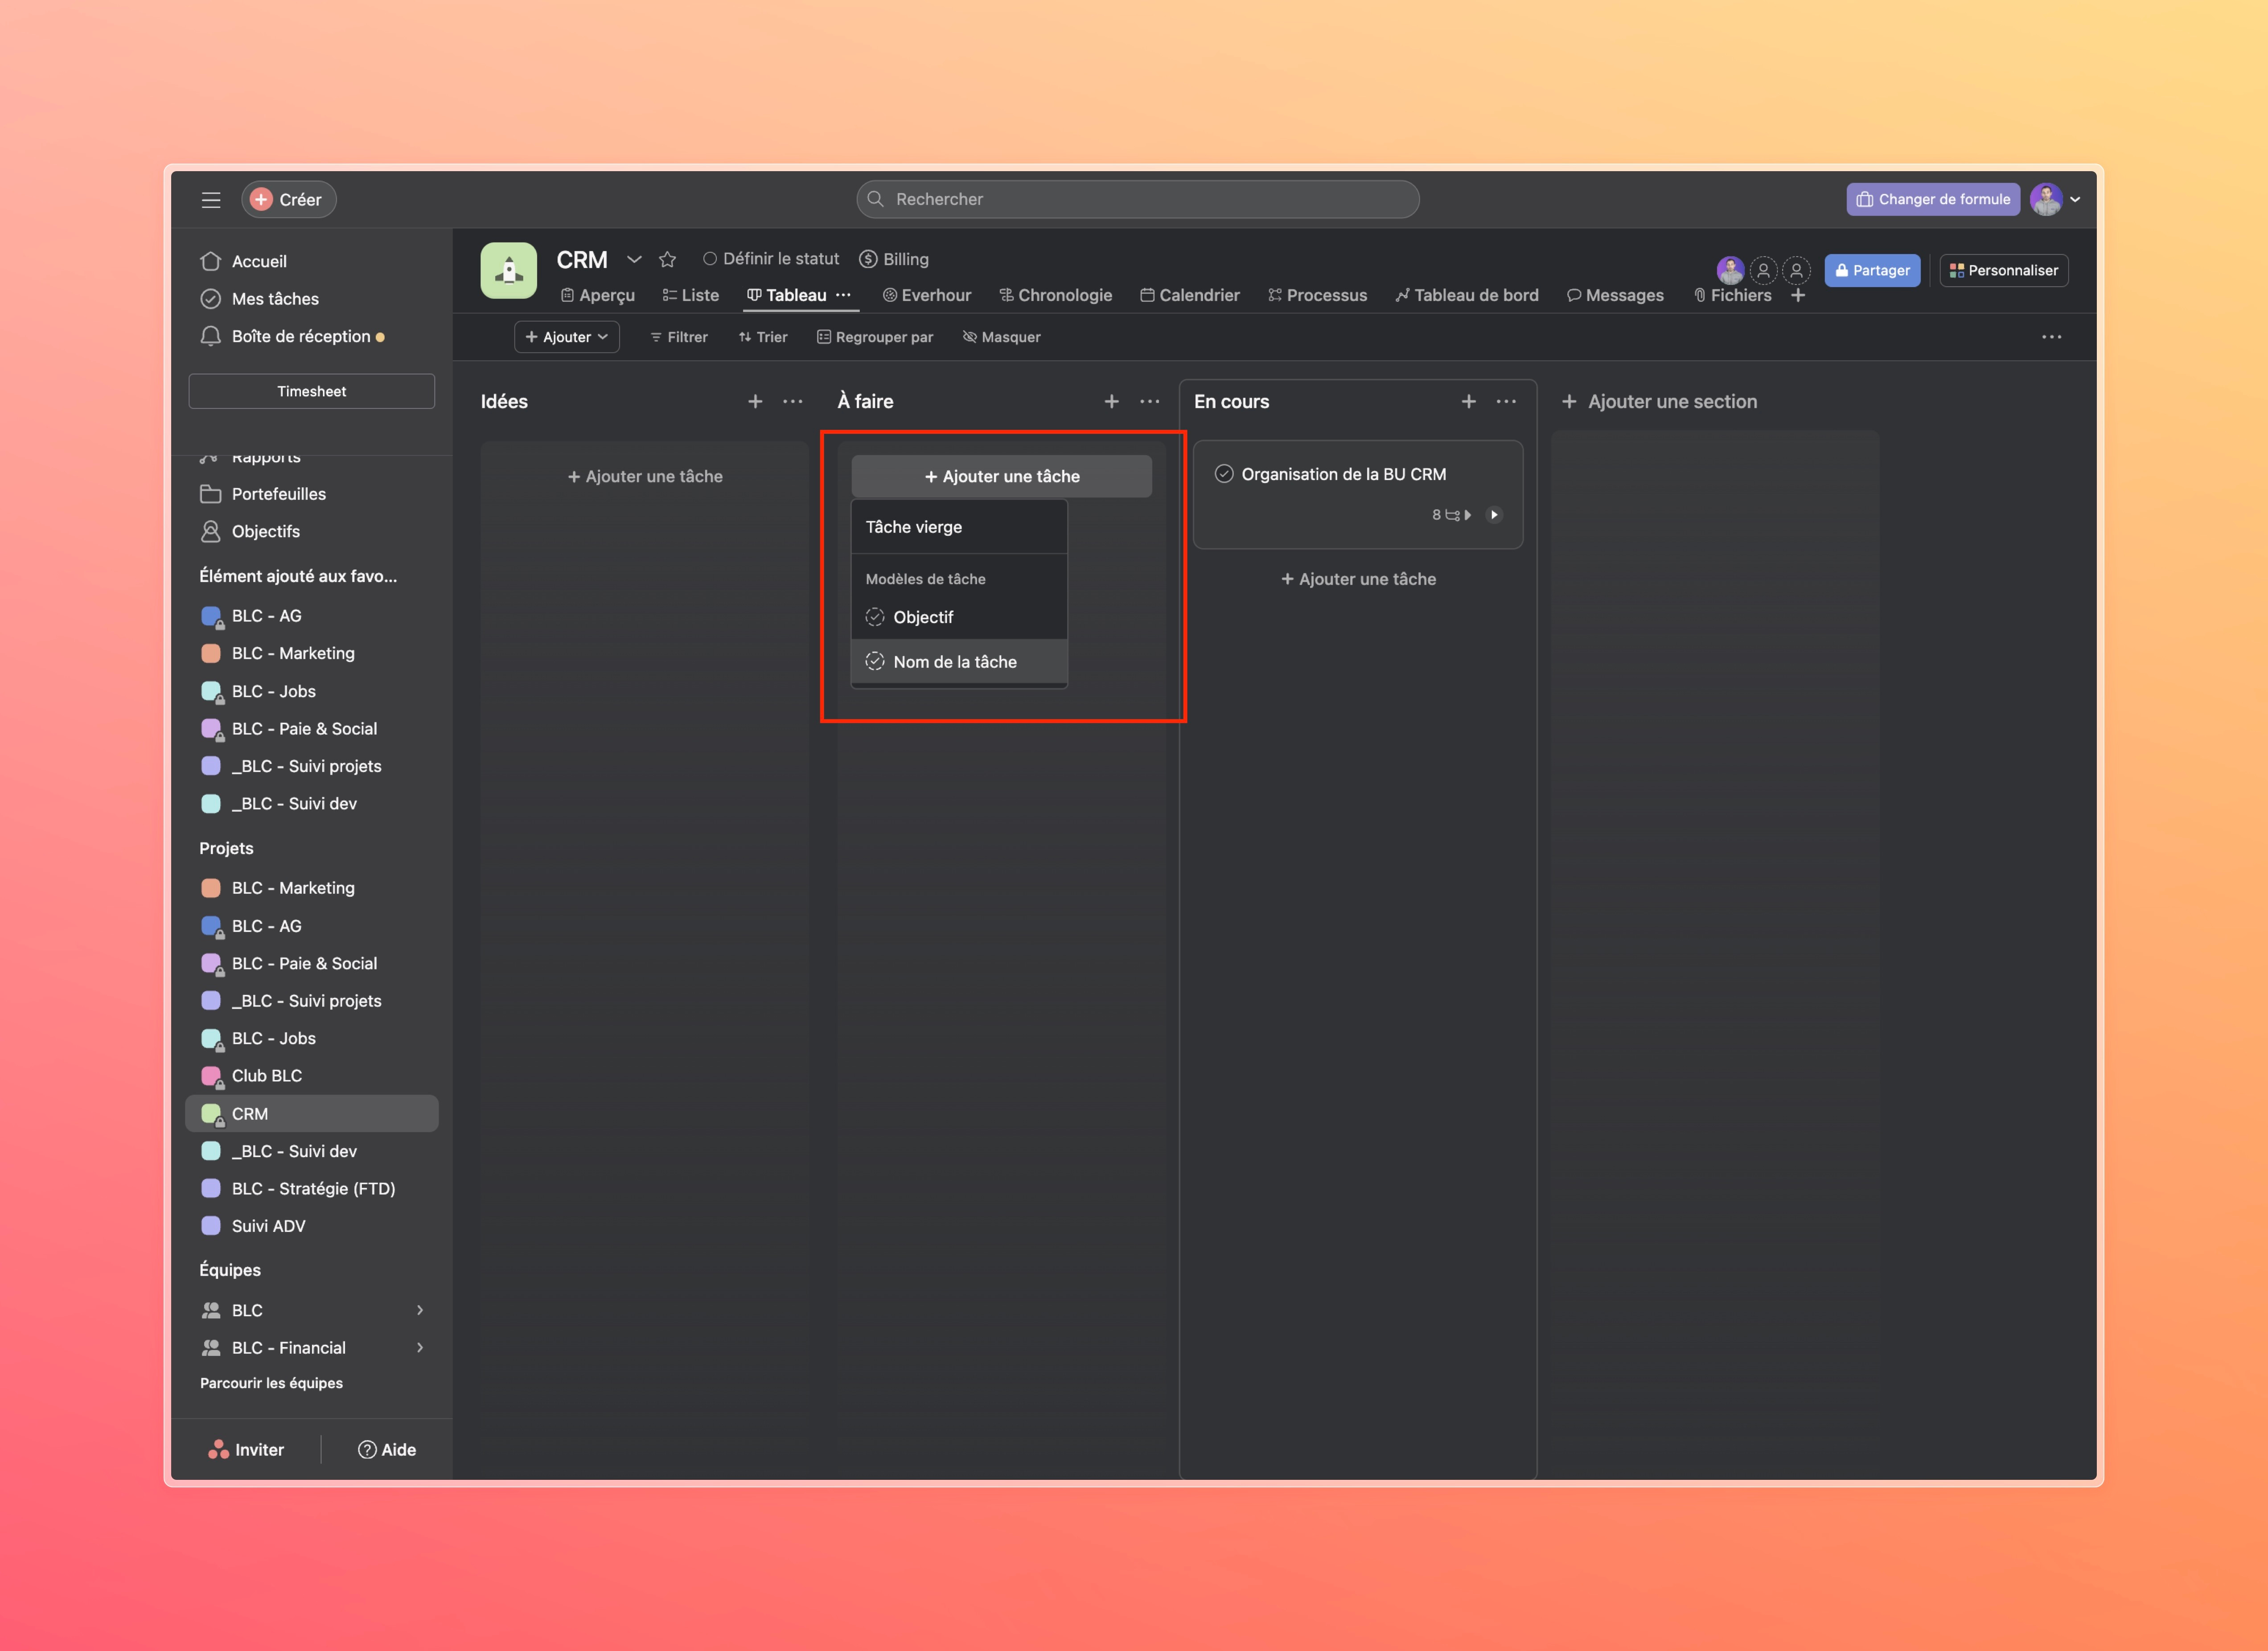This screenshot has height=1651, width=2268.
Task: Open Mes tâches in the sidebar
Action: point(259,299)
